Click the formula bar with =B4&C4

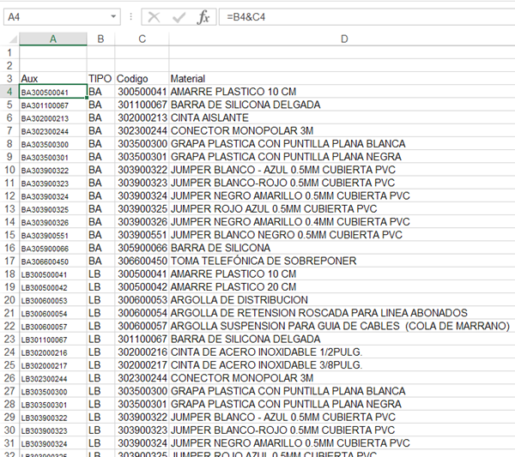360,17
